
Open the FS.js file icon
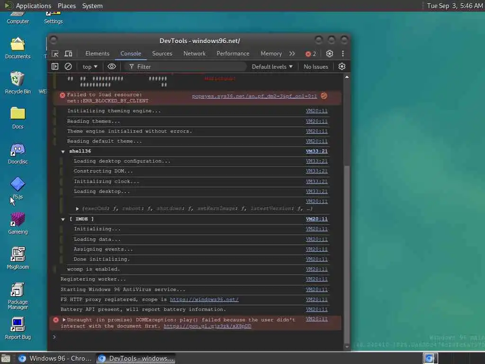coord(18,188)
